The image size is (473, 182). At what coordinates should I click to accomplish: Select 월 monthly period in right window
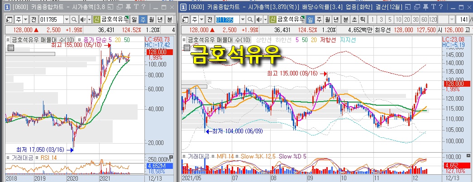tap(327, 20)
